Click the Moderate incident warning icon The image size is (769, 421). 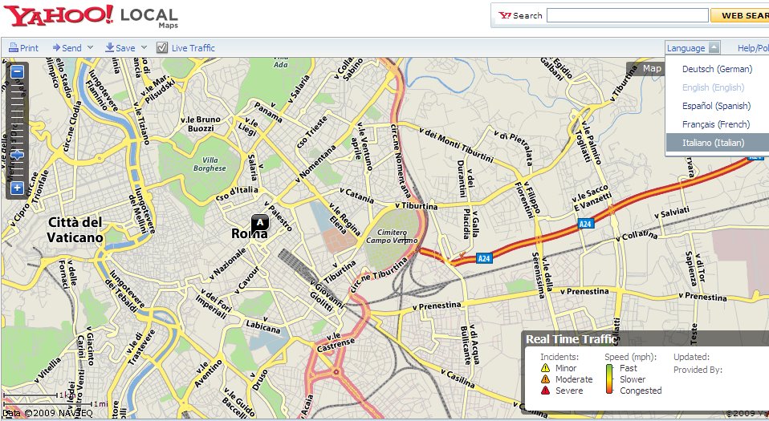(545, 378)
